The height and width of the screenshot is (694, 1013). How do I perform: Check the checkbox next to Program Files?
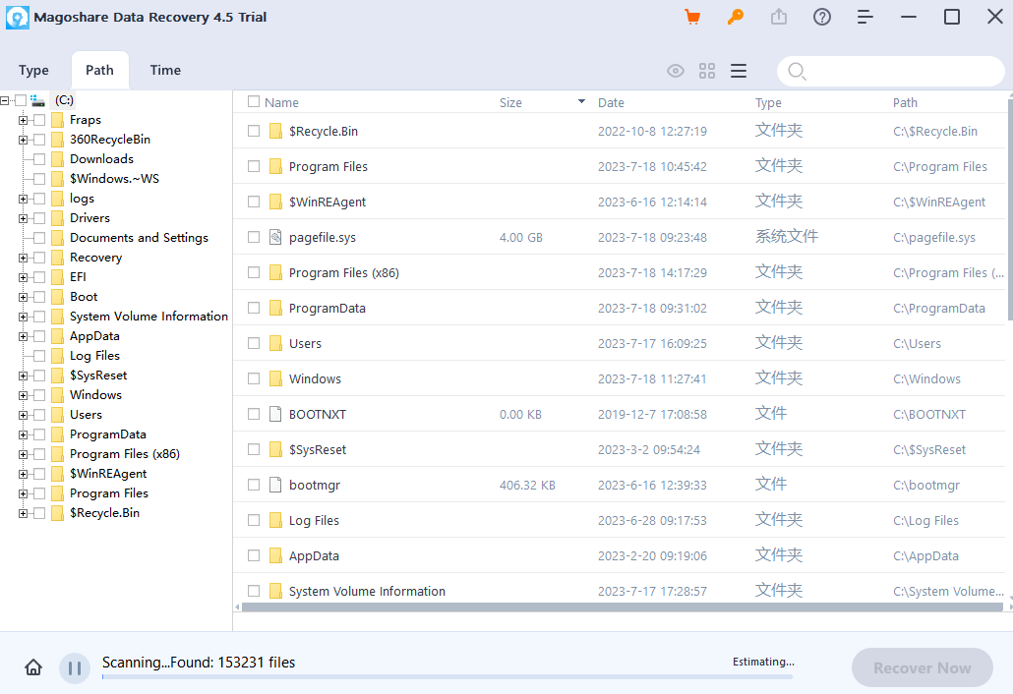point(253,166)
